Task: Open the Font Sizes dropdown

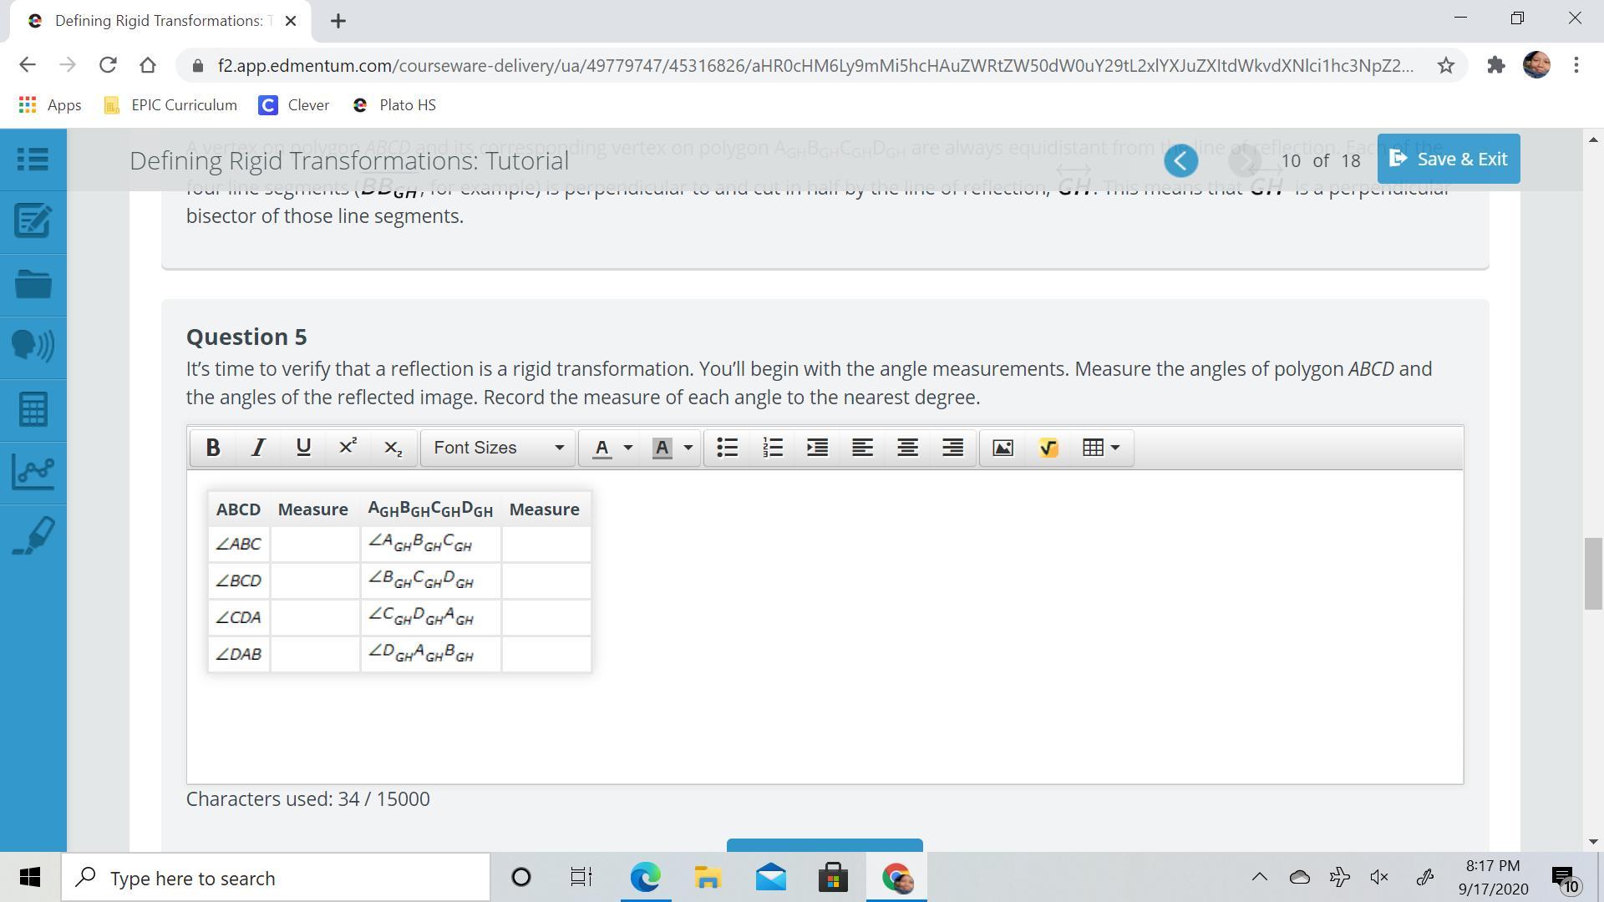Action: 498,448
